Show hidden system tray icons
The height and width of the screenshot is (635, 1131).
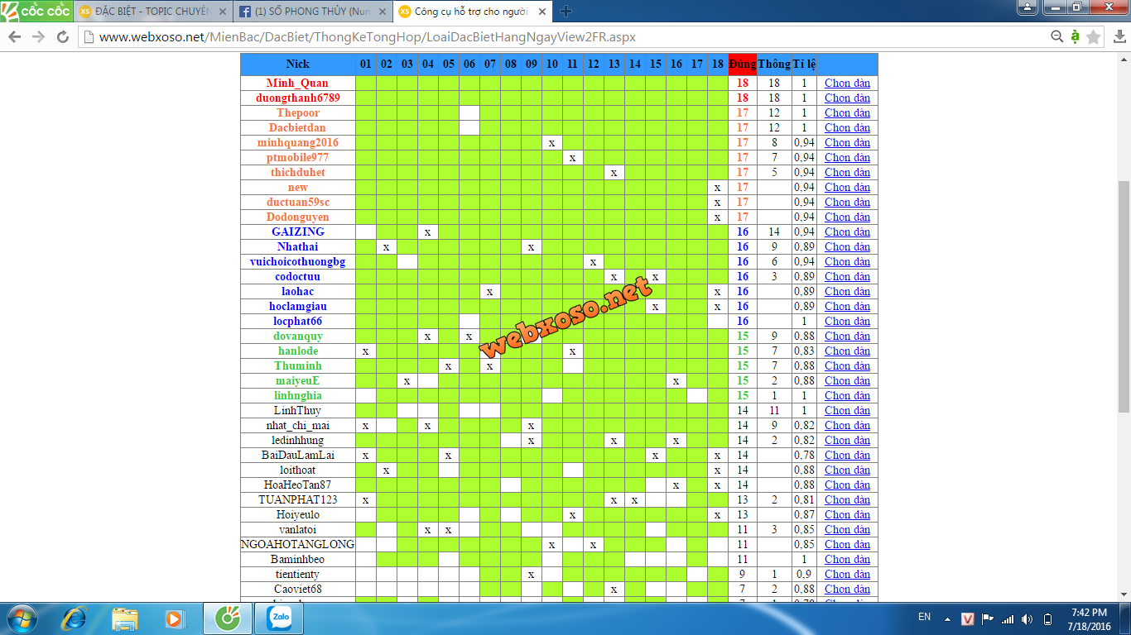point(948,618)
